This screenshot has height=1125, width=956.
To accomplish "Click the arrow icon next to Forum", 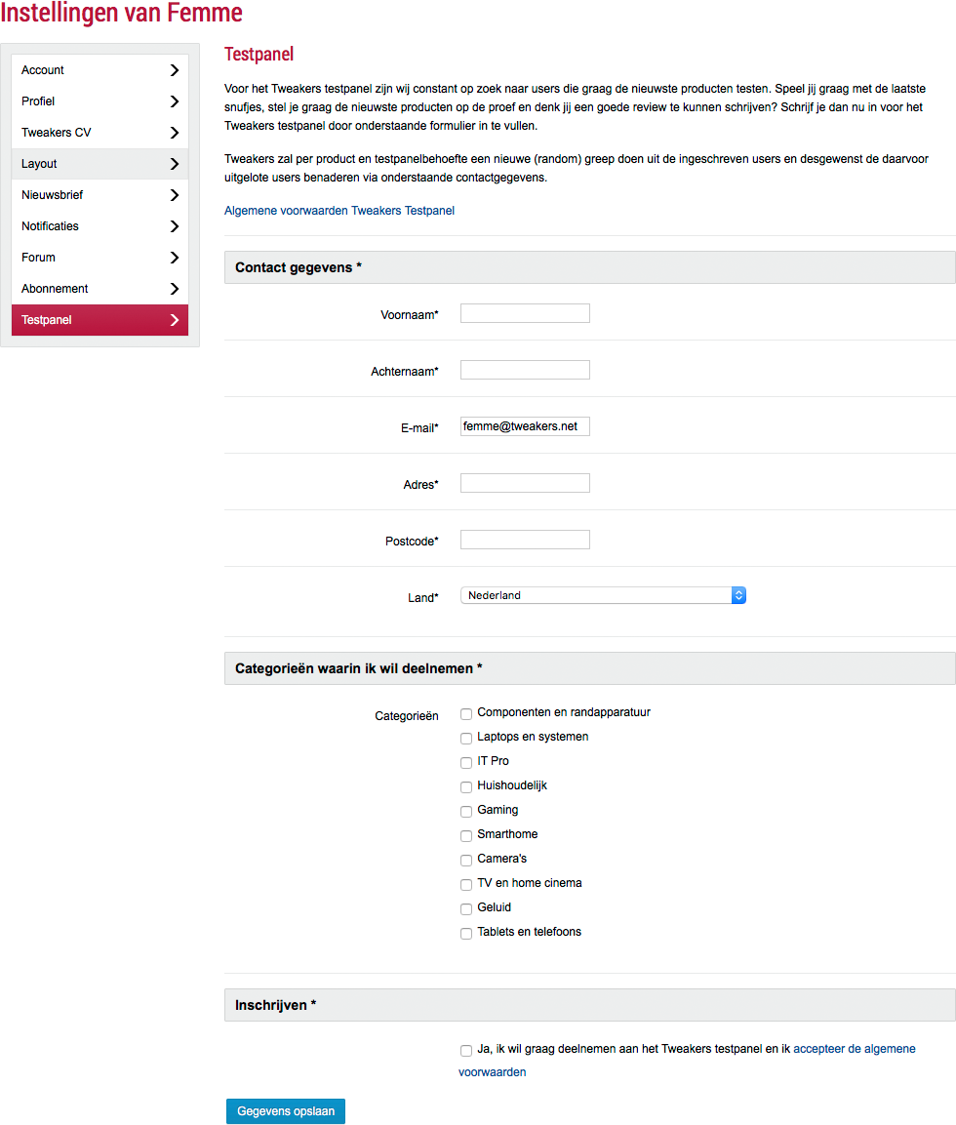I will 174,258.
